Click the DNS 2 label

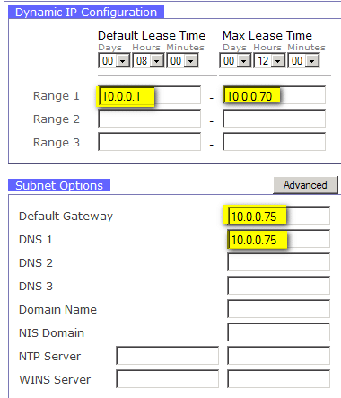pyautogui.click(x=36, y=263)
